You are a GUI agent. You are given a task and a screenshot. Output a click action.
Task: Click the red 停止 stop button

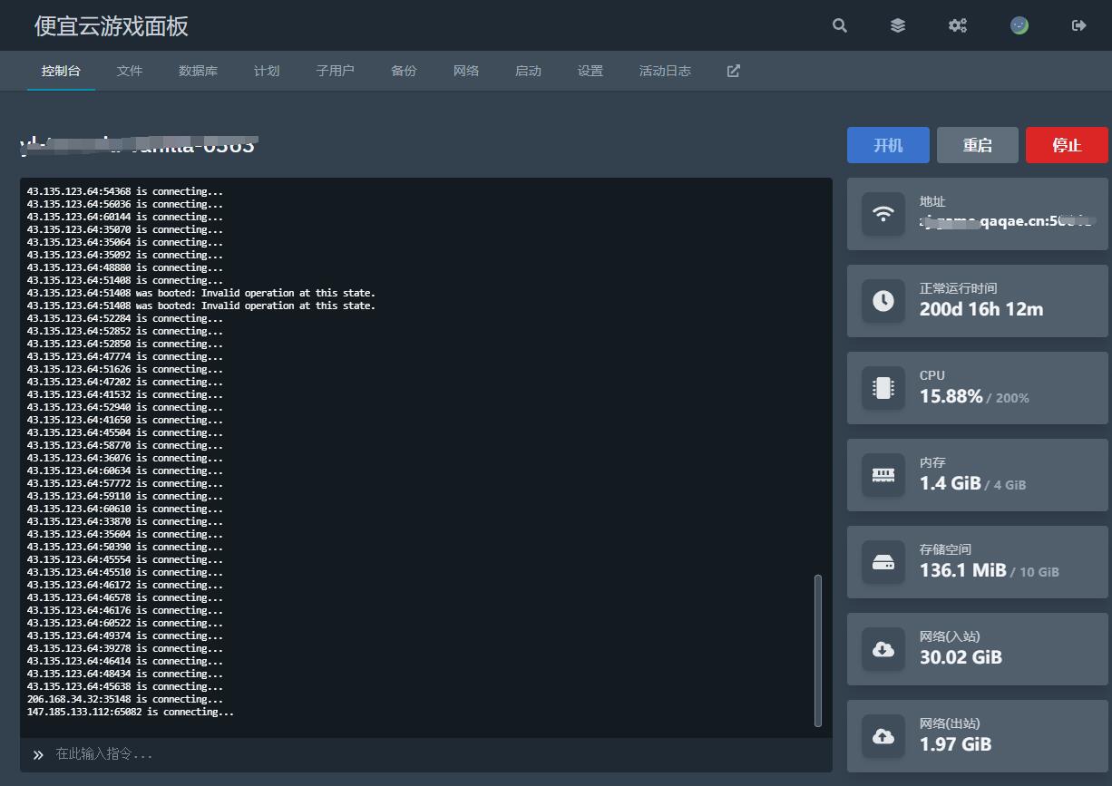pyautogui.click(x=1067, y=145)
